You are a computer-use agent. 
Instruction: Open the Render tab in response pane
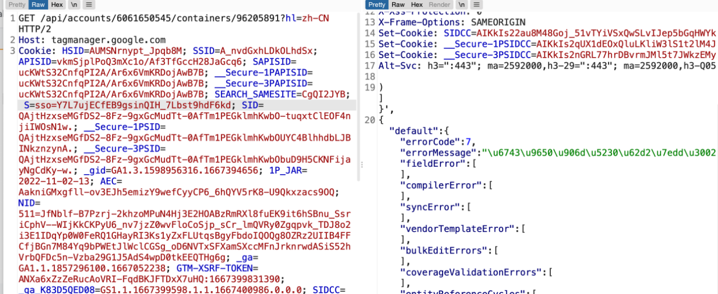point(440,4)
